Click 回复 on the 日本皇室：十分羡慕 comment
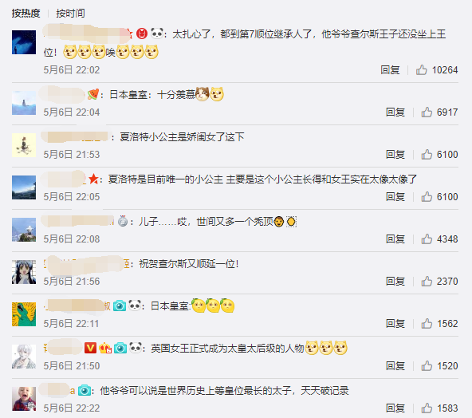This screenshot has height=418, width=472. coord(395,112)
